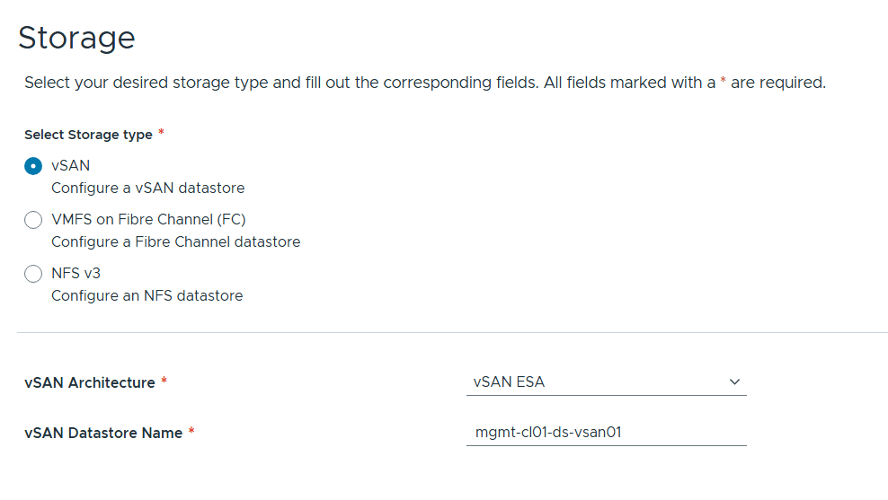Click the "Select Storage type" group label

88,135
